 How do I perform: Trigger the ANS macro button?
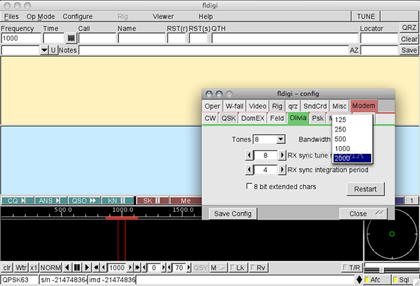pos(50,201)
